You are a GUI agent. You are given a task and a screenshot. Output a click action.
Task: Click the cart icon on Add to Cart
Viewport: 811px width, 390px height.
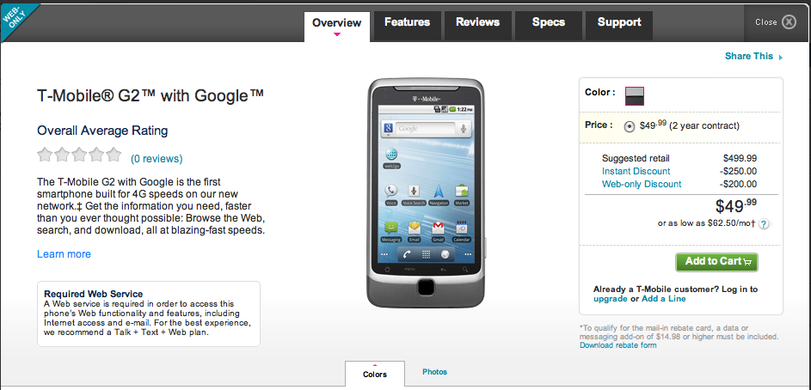pyautogui.click(x=746, y=262)
